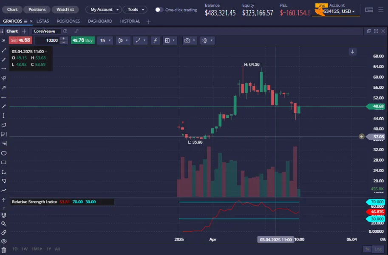Toggle percent scale on the price axis
This screenshot has height=255, width=388.
(368, 249)
